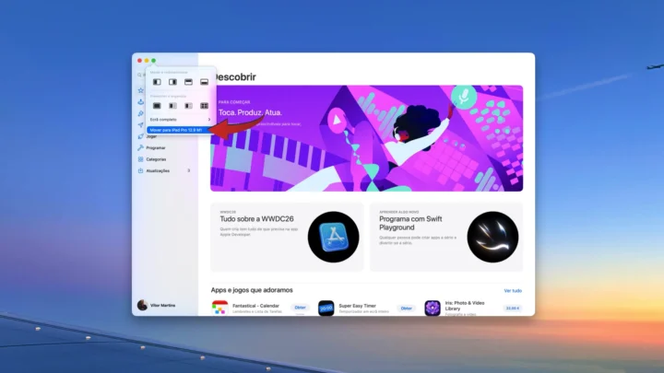Open the Ecrã completo submenu
Screen dimensions: 664x373
click(x=180, y=120)
